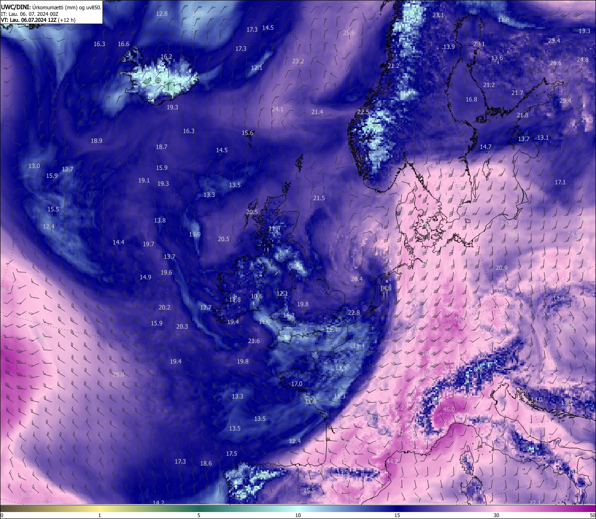Select the 21.7 map value

click(517, 93)
